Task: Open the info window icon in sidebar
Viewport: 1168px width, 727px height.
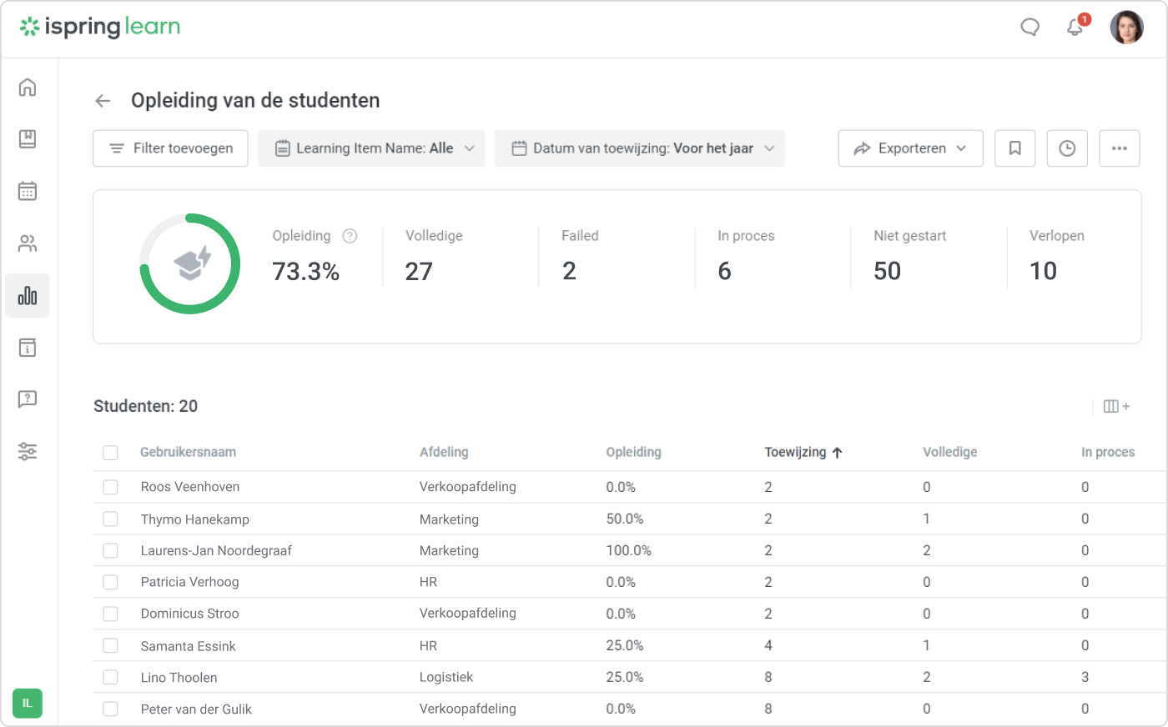Action: pyautogui.click(x=28, y=348)
